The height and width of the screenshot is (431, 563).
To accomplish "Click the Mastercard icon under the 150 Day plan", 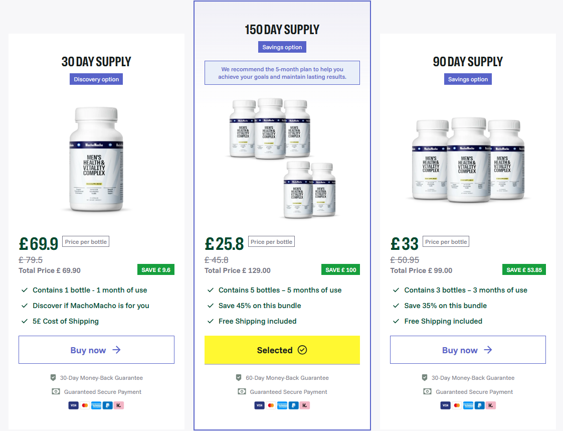I will 270,405.
